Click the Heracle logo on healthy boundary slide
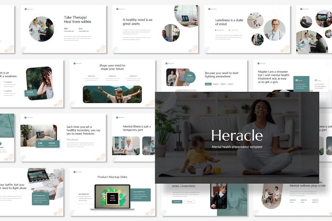Viewport: 332px width, 221px height. pyautogui.click(x=28, y=117)
